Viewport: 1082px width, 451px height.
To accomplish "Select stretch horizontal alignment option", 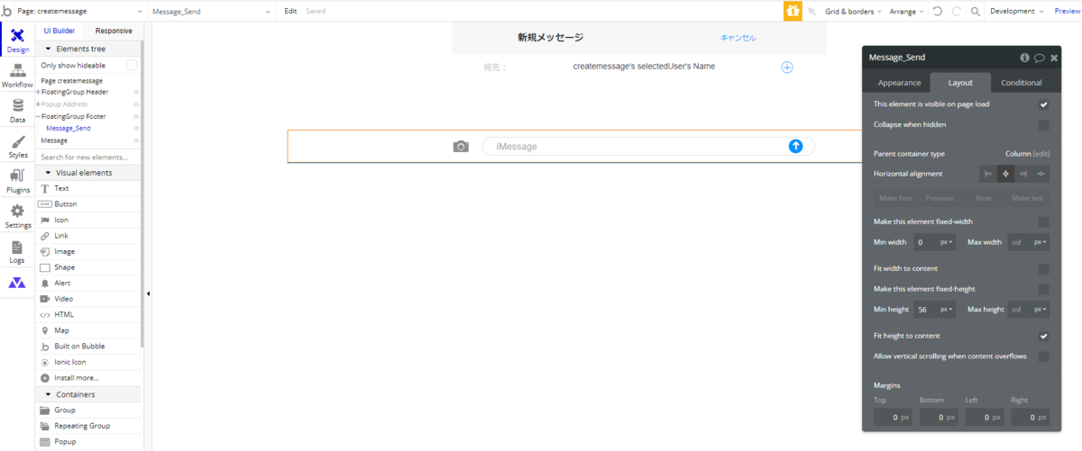I will pyautogui.click(x=1041, y=174).
